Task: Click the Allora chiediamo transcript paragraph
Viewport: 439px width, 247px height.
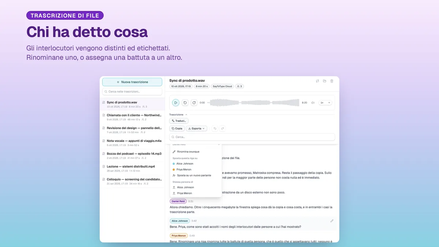Action: (251, 209)
